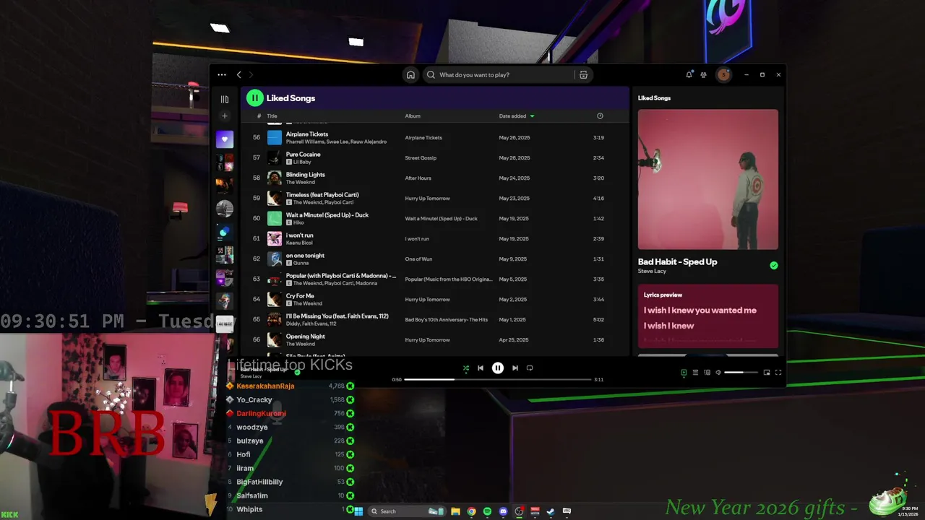The height and width of the screenshot is (520, 925).
Task: Open the mini player
Action: point(767,373)
